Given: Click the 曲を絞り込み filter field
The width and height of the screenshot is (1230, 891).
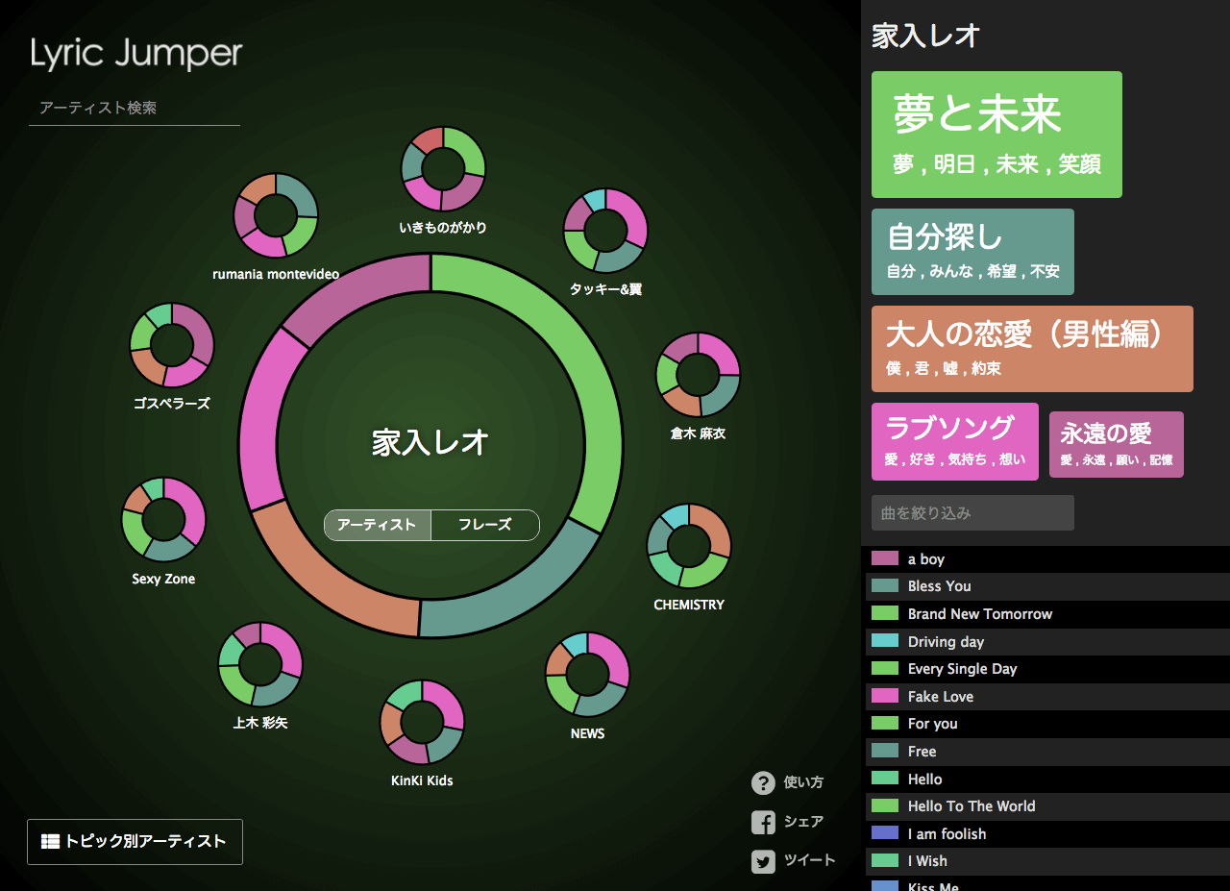Looking at the screenshot, I should coord(972,513).
